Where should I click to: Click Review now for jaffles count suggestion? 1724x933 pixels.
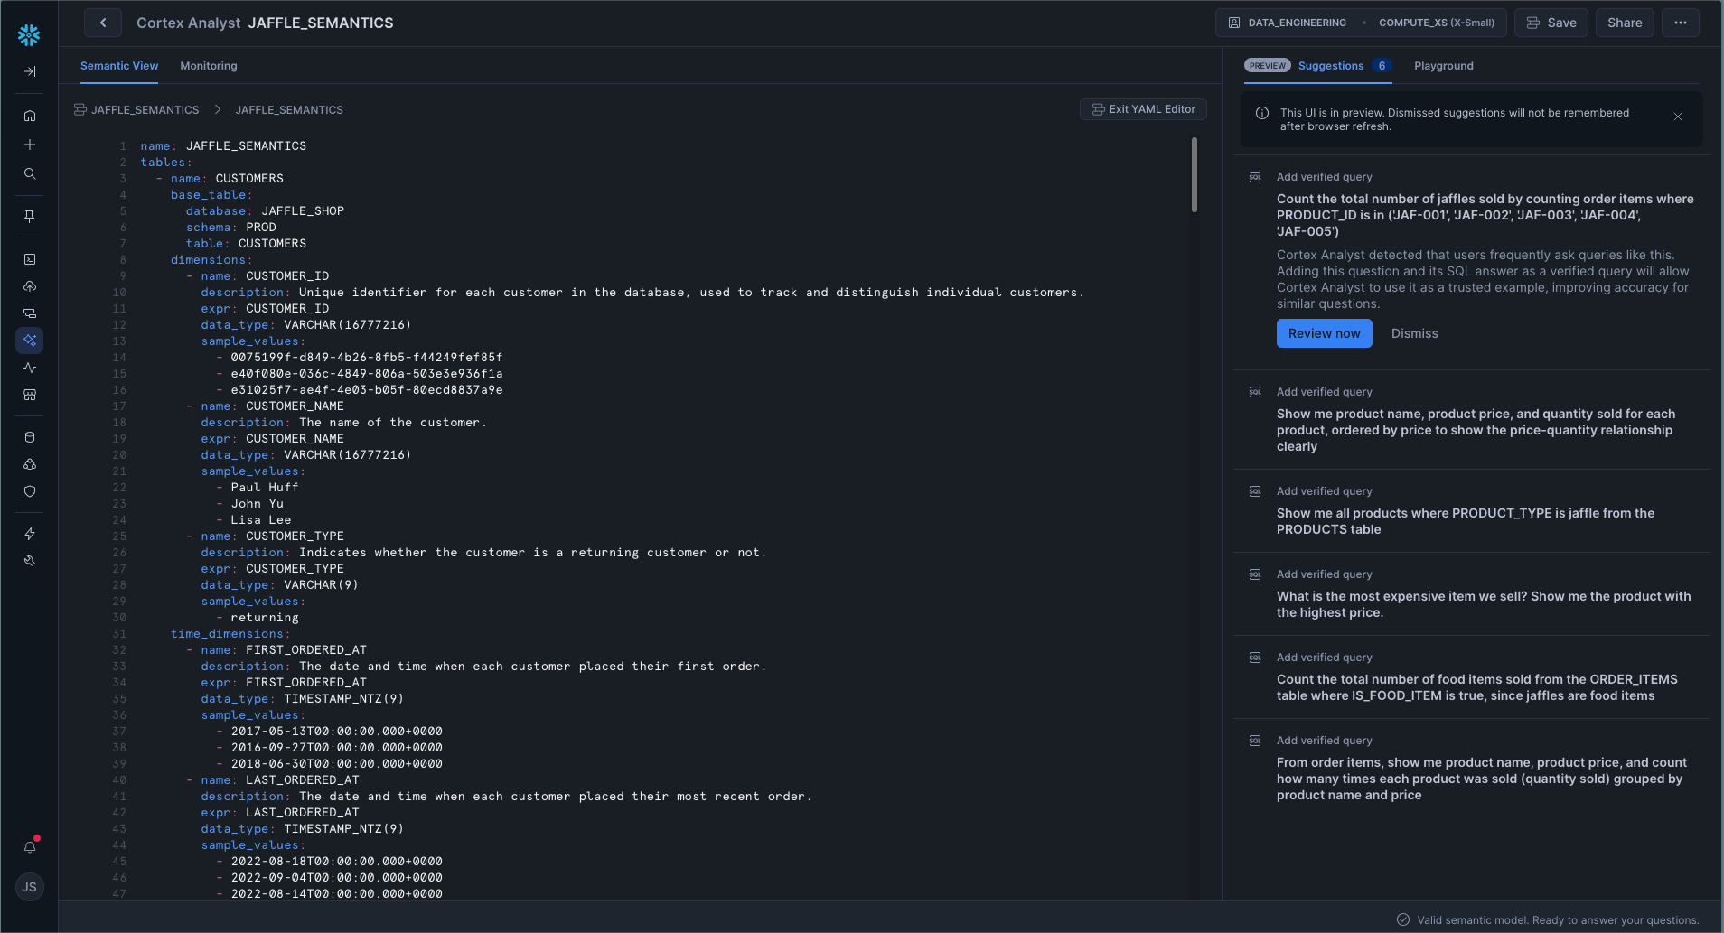click(1325, 333)
